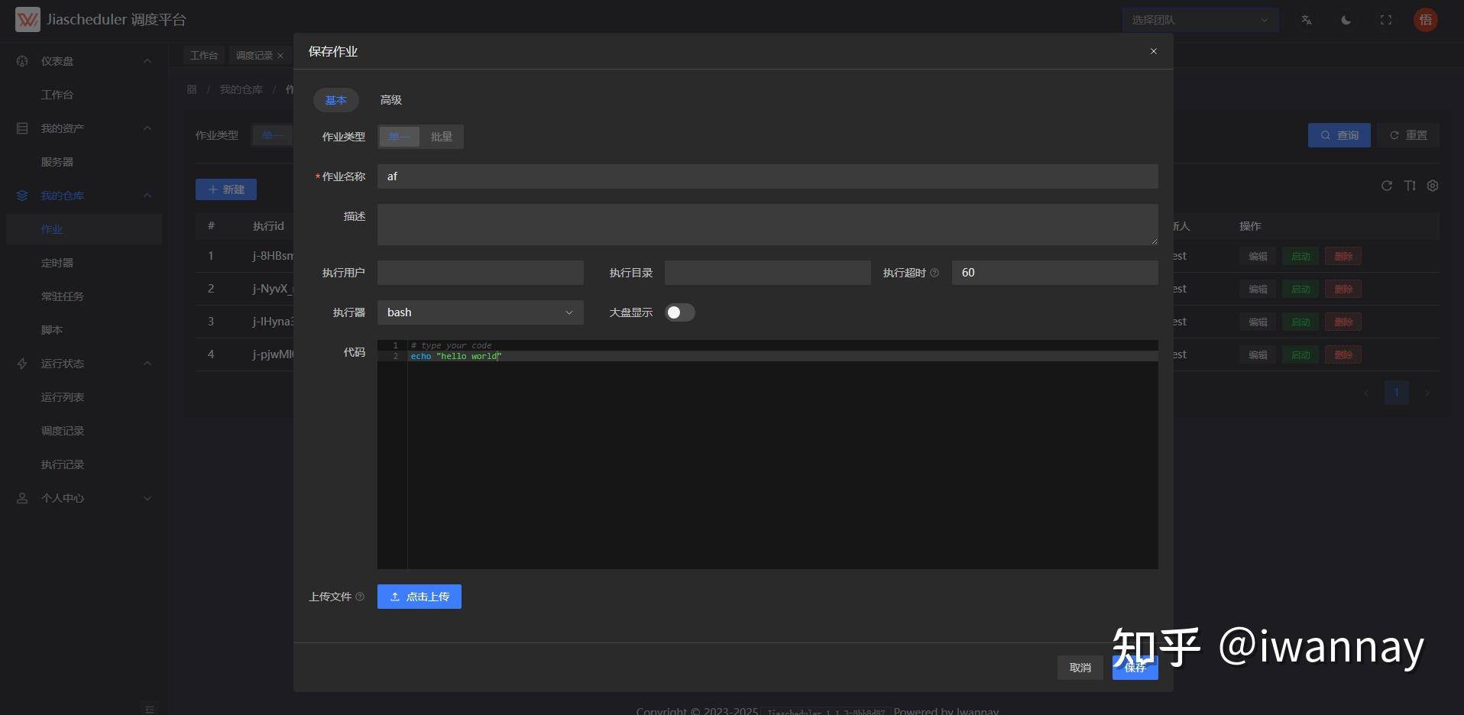Click the 运行状态 lightning icon
The height and width of the screenshot is (715, 1464).
(22, 364)
